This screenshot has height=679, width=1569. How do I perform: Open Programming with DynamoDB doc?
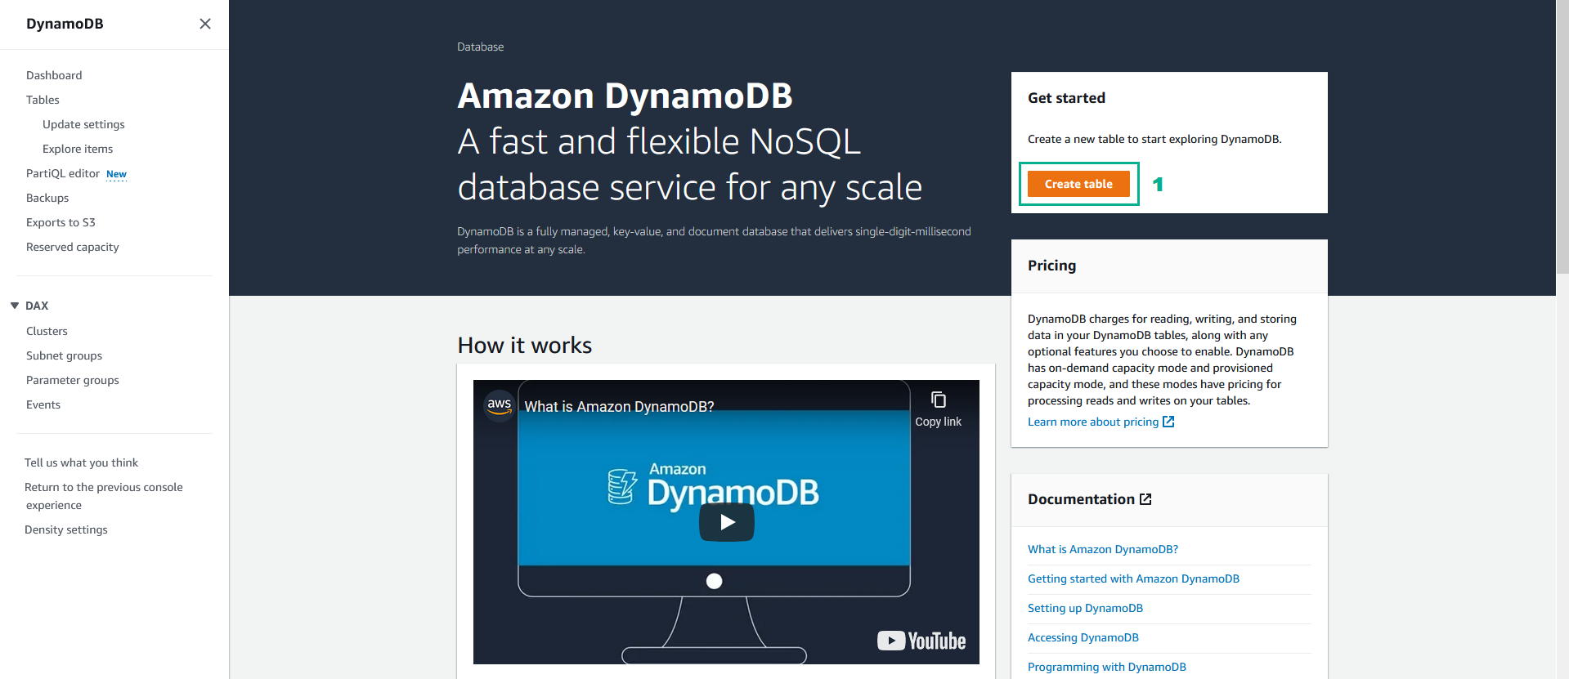pos(1107,667)
